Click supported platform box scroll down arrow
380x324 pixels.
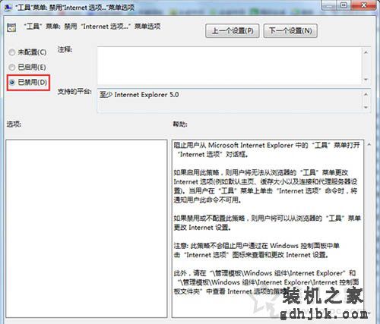click(x=366, y=107)
